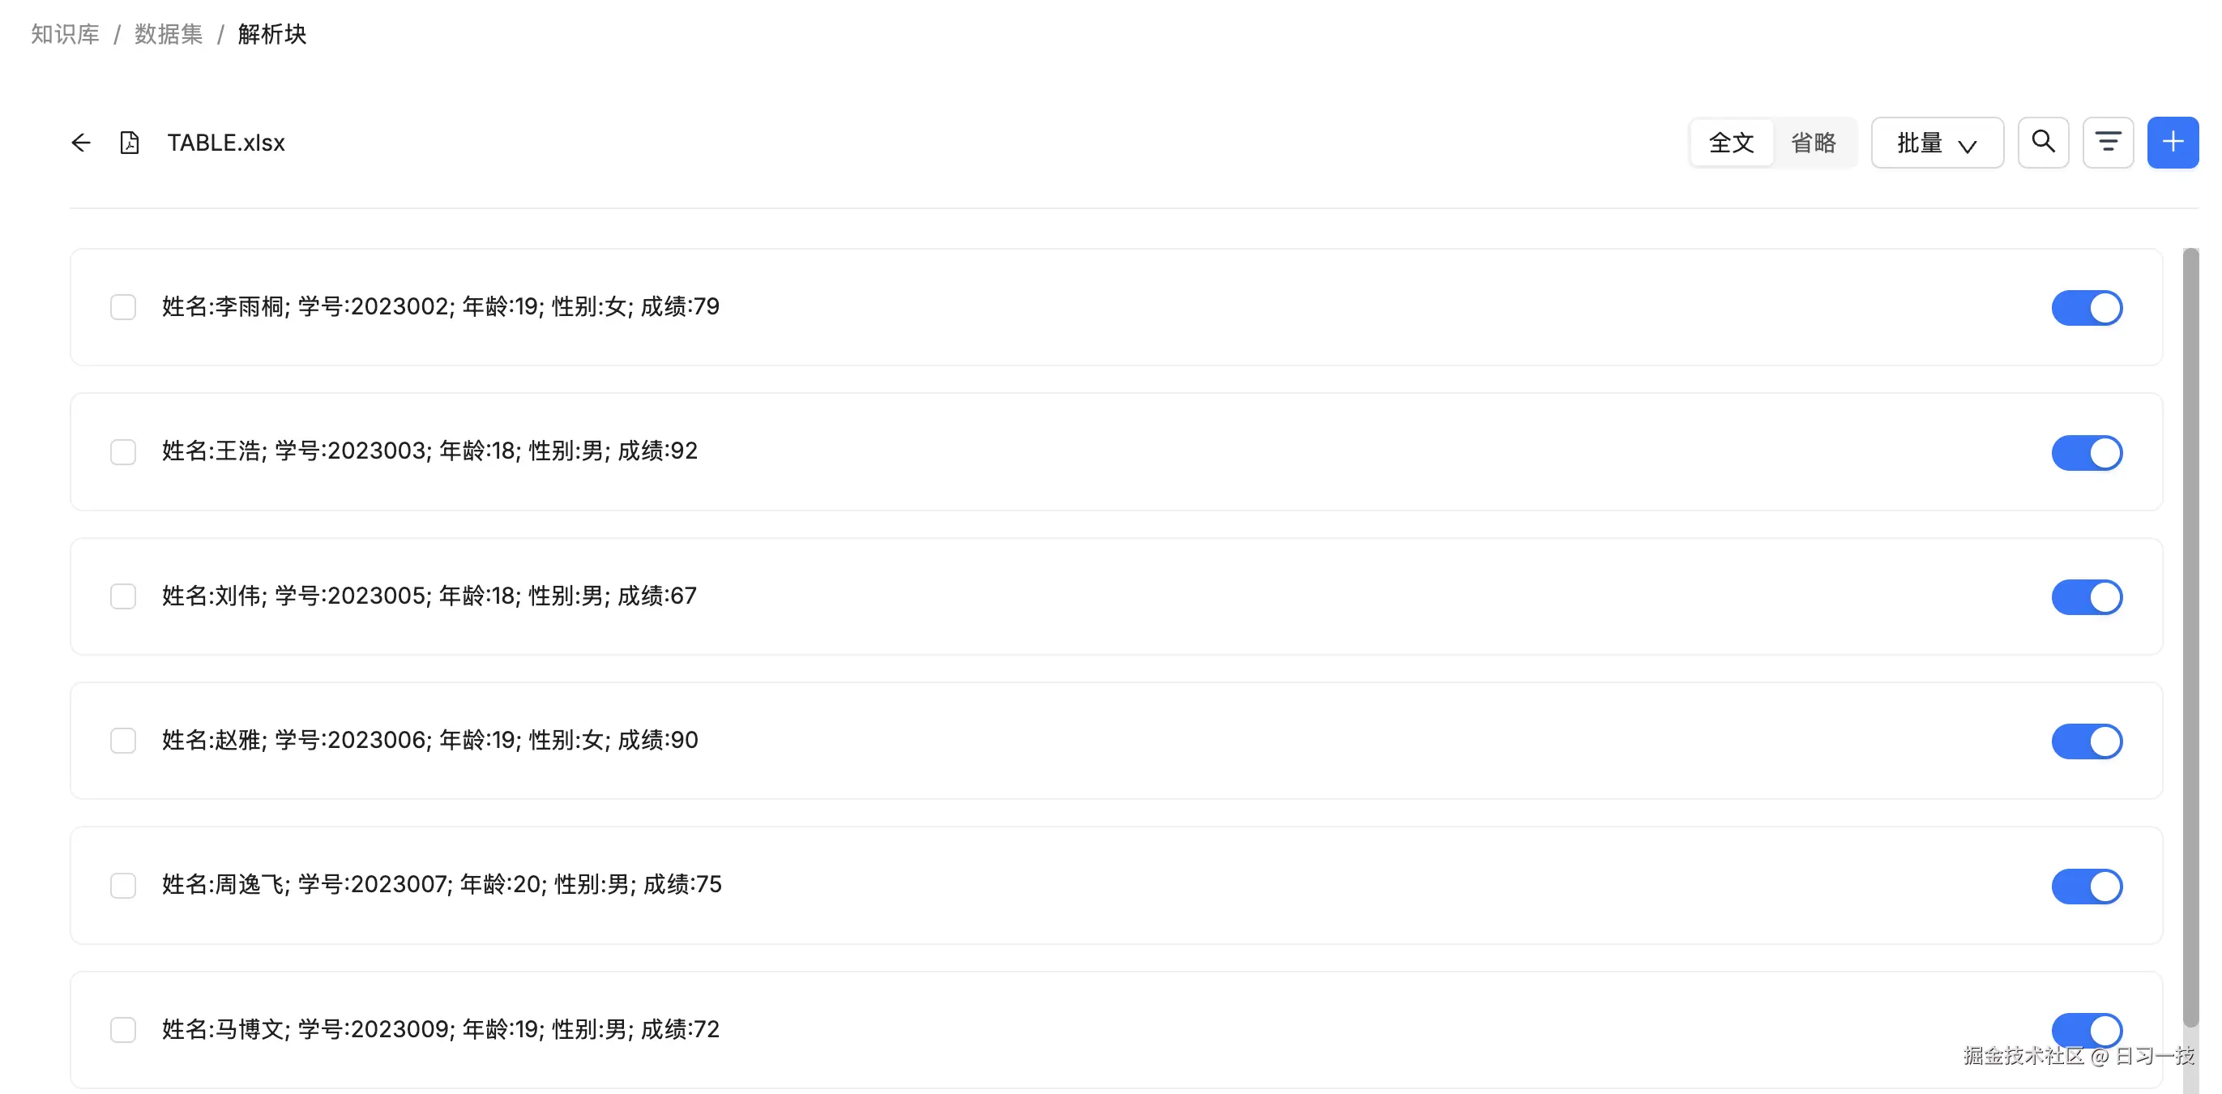The image size is (2222, 1094).
Task: Open the search icon in the toolbar
Action: click(x=2043, y=142)
